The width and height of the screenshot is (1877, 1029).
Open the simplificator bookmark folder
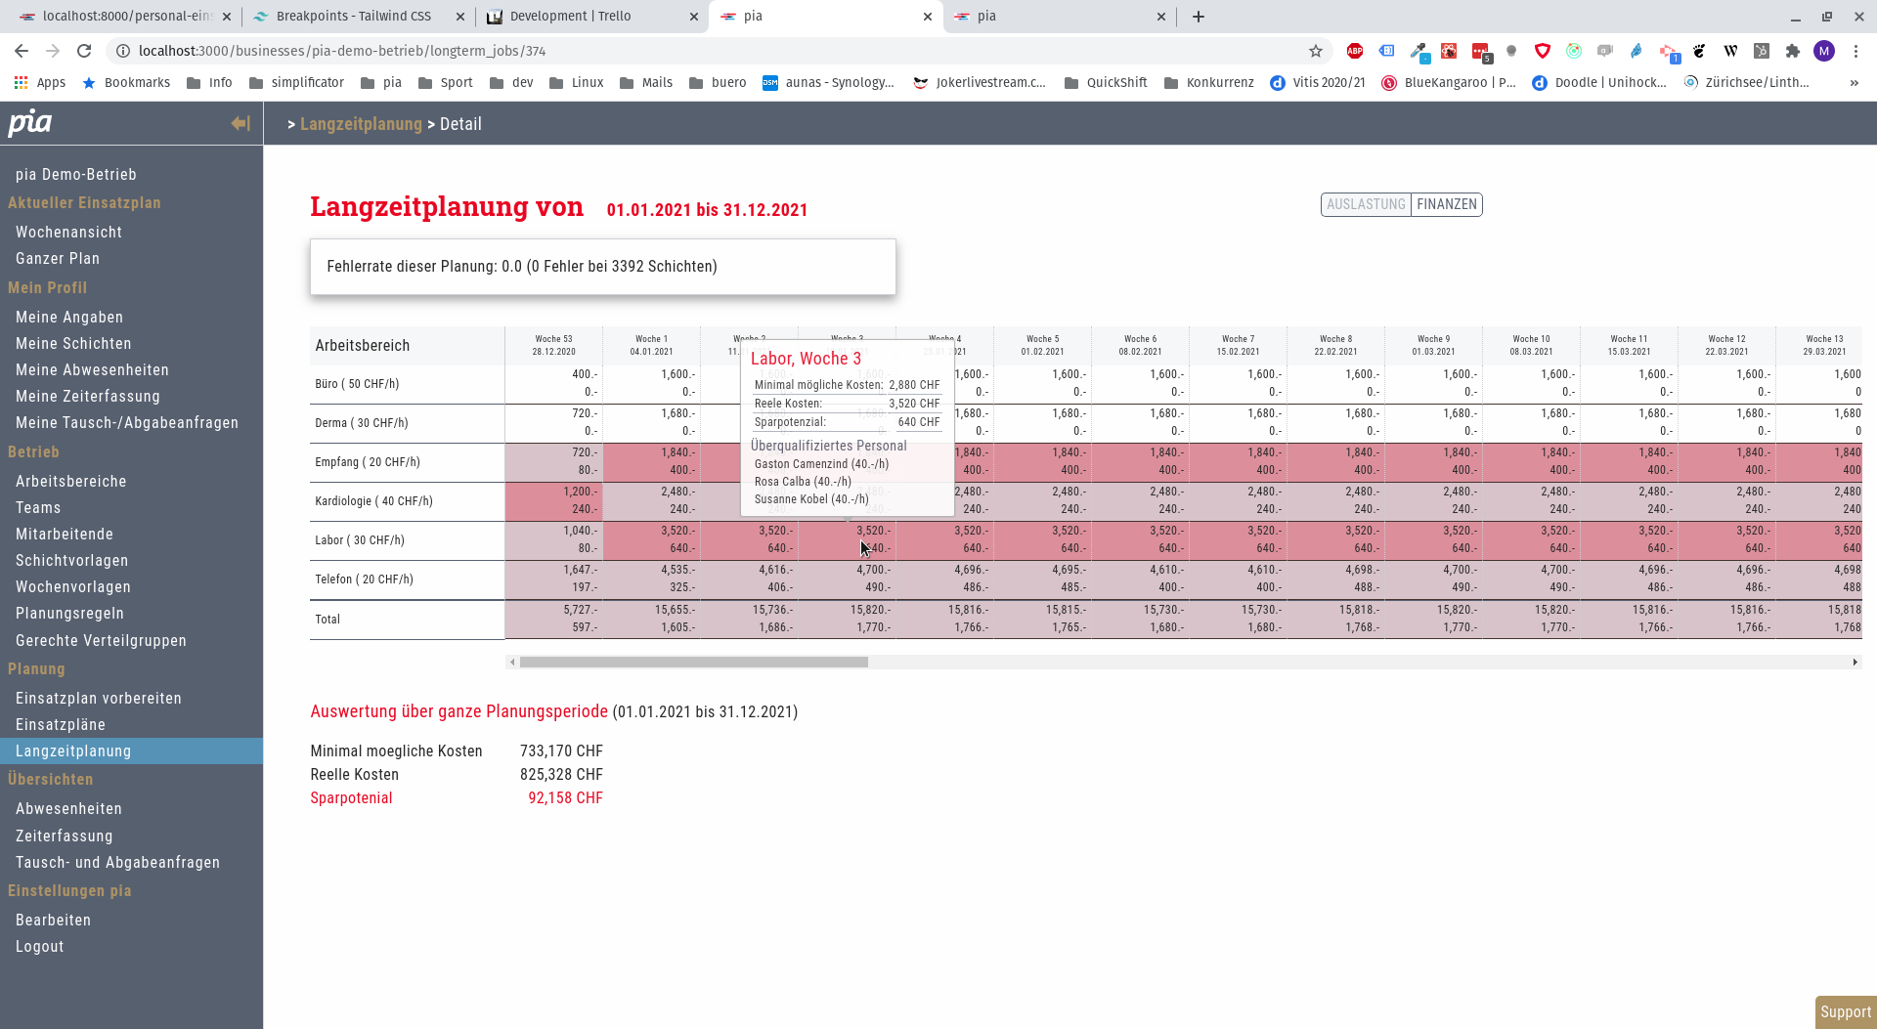coord(296,82)
